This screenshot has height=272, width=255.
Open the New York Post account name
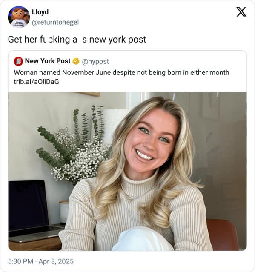click(48, 61)
